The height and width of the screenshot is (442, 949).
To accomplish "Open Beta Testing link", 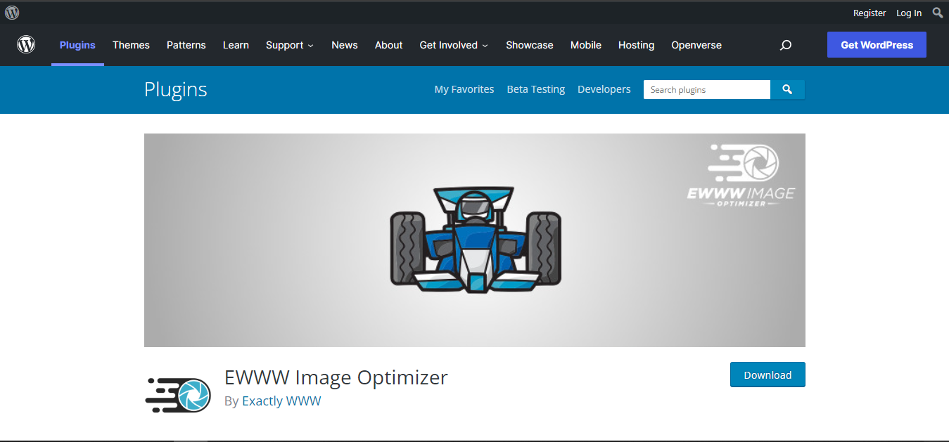I will (536, 89).
